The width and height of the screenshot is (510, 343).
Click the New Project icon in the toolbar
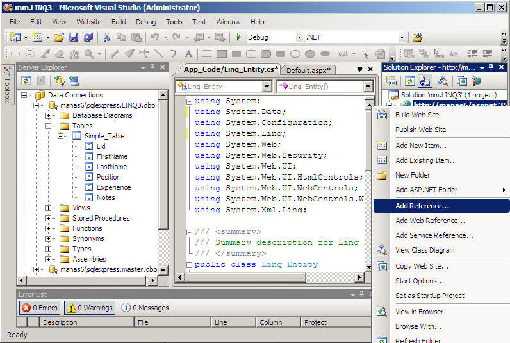15,37
